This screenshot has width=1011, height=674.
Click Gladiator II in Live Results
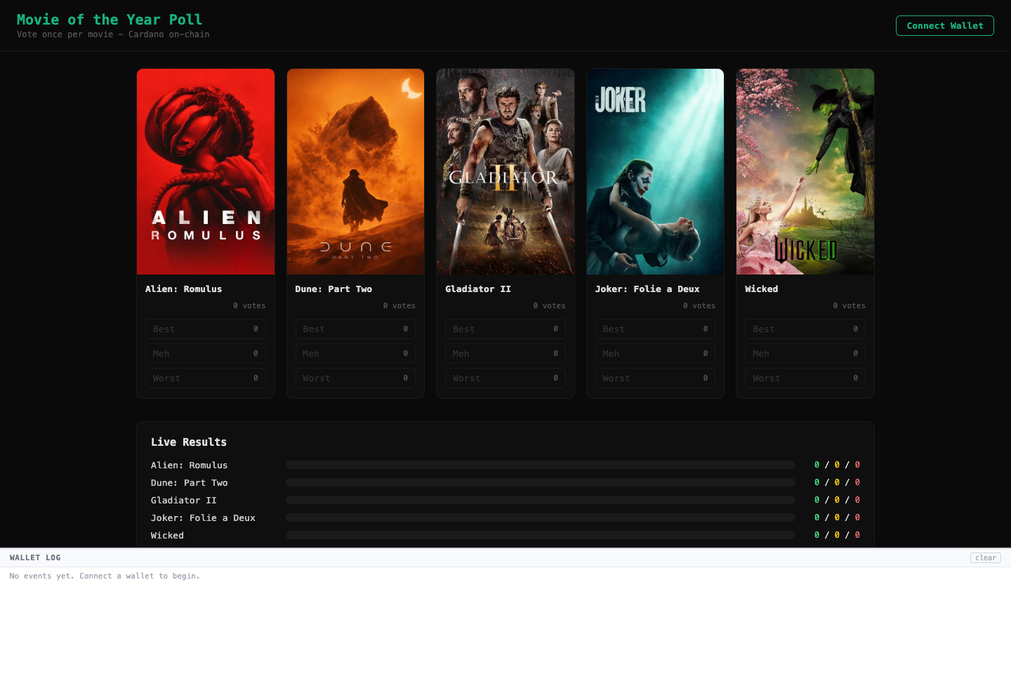[184, 501]
